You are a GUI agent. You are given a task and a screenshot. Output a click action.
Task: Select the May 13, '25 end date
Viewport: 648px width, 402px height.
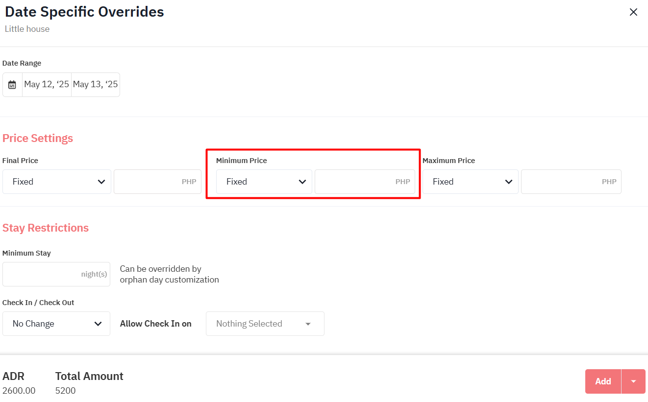click(96, 85)
